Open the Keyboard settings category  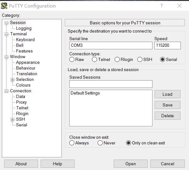point(25,40)
